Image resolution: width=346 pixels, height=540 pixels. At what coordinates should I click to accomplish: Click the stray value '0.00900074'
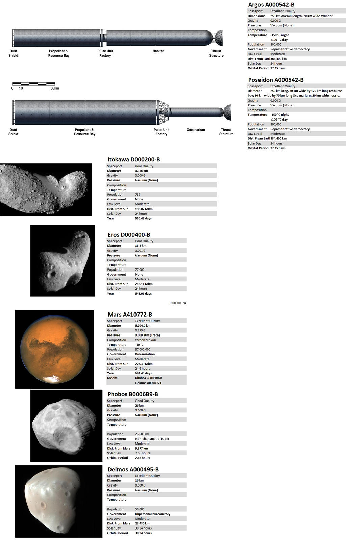[x=178, y=303]
